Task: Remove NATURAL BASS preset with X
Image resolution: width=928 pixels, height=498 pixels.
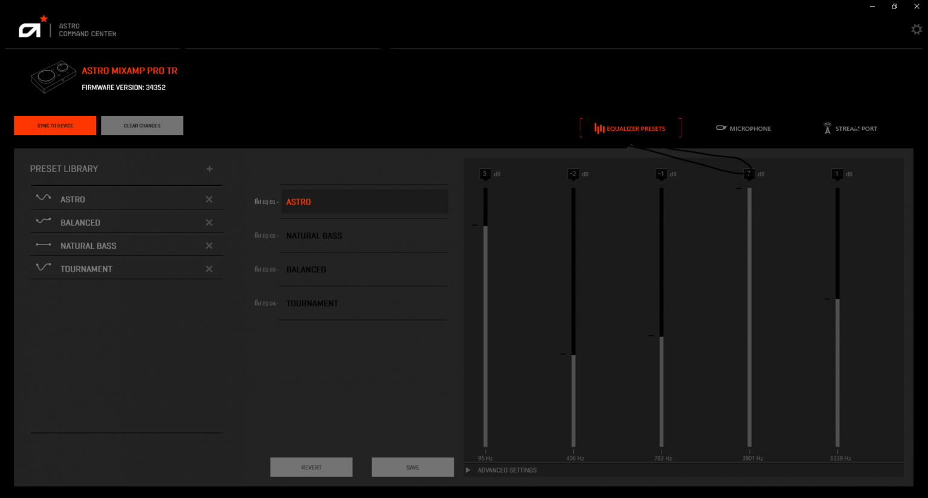Action: (x=209, y=246)
